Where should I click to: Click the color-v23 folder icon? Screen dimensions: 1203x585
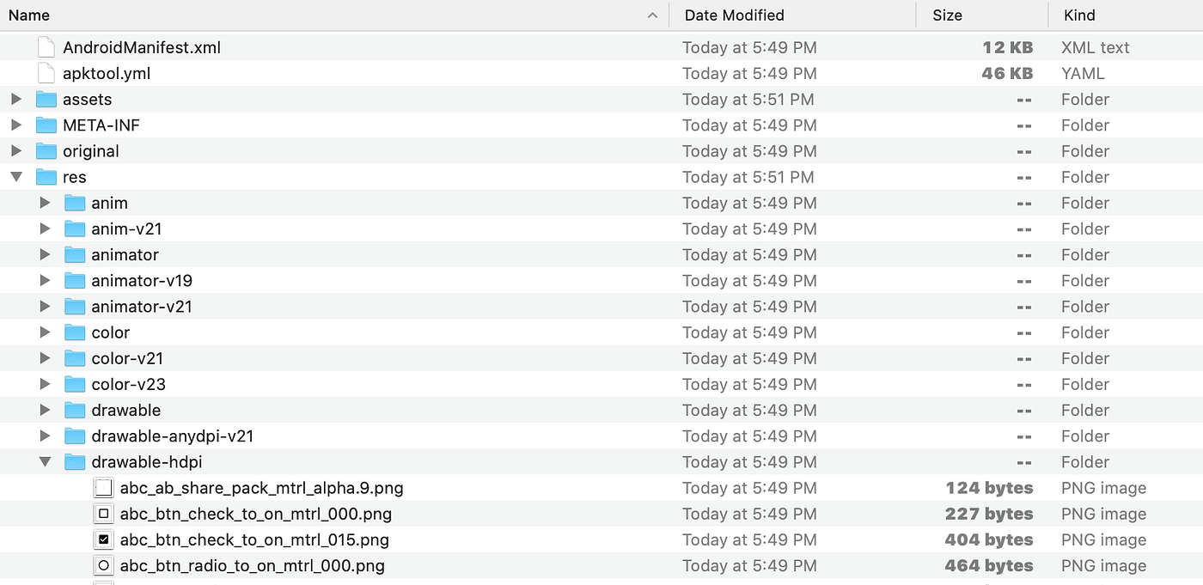point(75,384)
